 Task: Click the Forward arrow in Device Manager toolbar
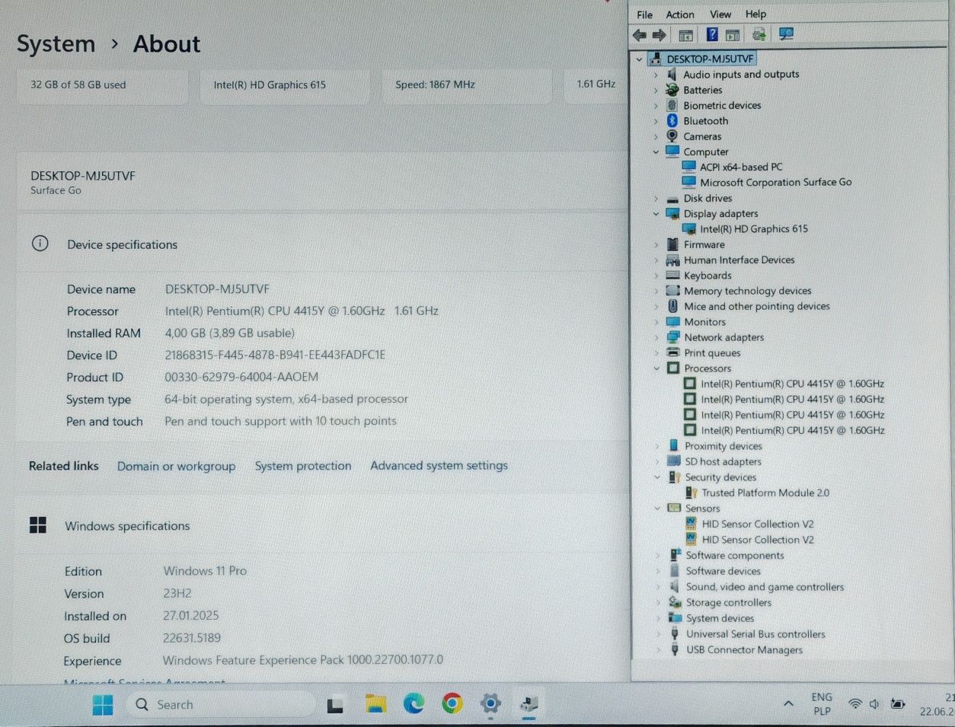tap(660, 35)
